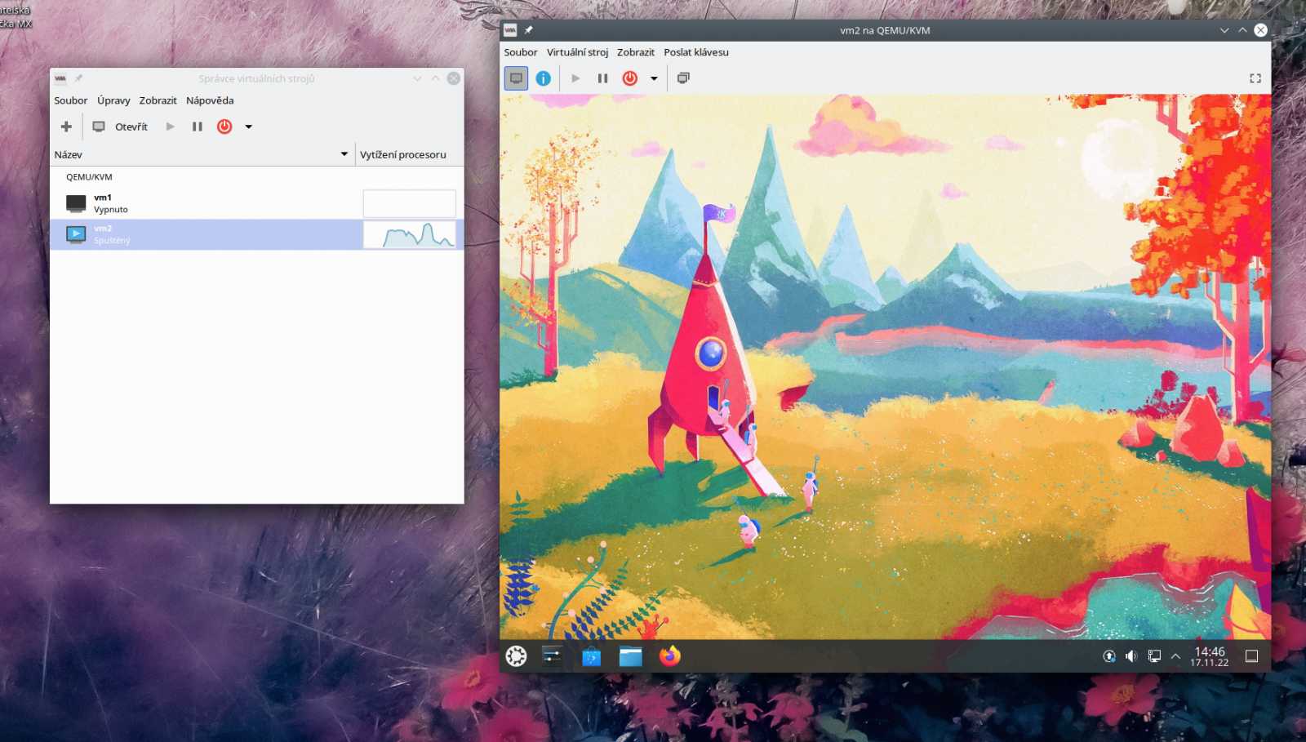Click the guest network tray icon
The width and height of the screenshot is (1306, 742).
(x=1154, y=656)
